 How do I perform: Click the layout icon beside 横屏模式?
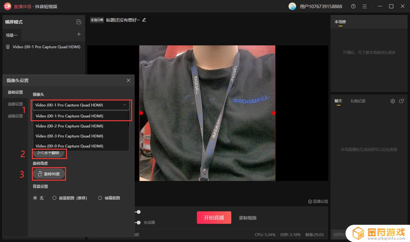[x=79, y=22]
